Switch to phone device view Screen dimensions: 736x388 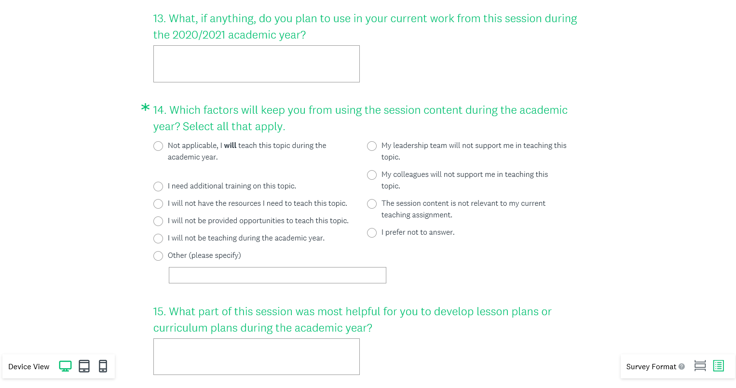103,366
